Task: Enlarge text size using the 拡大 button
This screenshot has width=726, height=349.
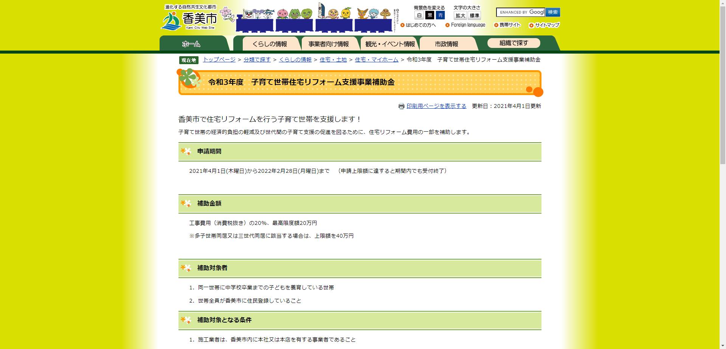Action: pos(460,16)
